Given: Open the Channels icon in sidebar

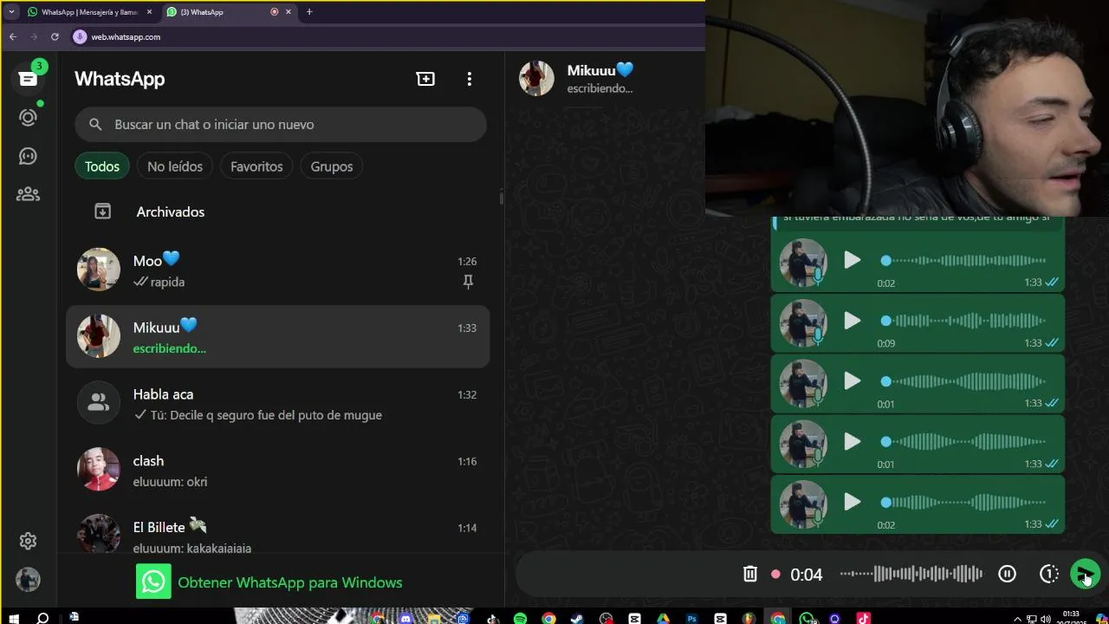Looking at the screenshot, I should (x=28, y=156).
